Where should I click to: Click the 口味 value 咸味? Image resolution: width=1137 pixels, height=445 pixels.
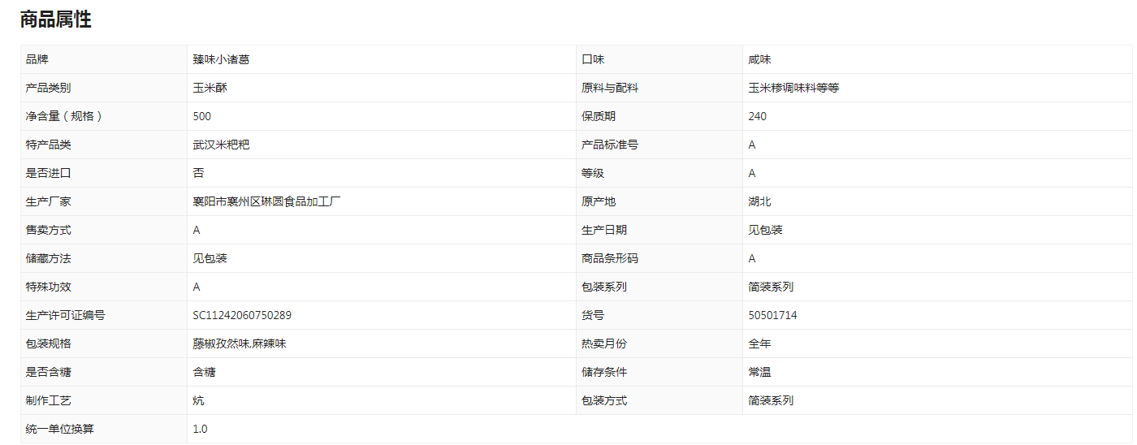759,59
